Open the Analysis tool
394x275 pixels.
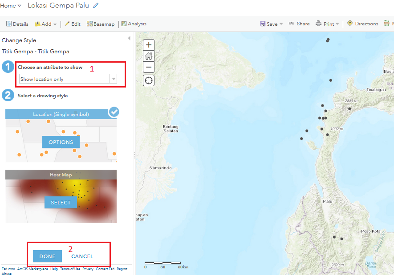pyautogui.click(x=134, y=24)
